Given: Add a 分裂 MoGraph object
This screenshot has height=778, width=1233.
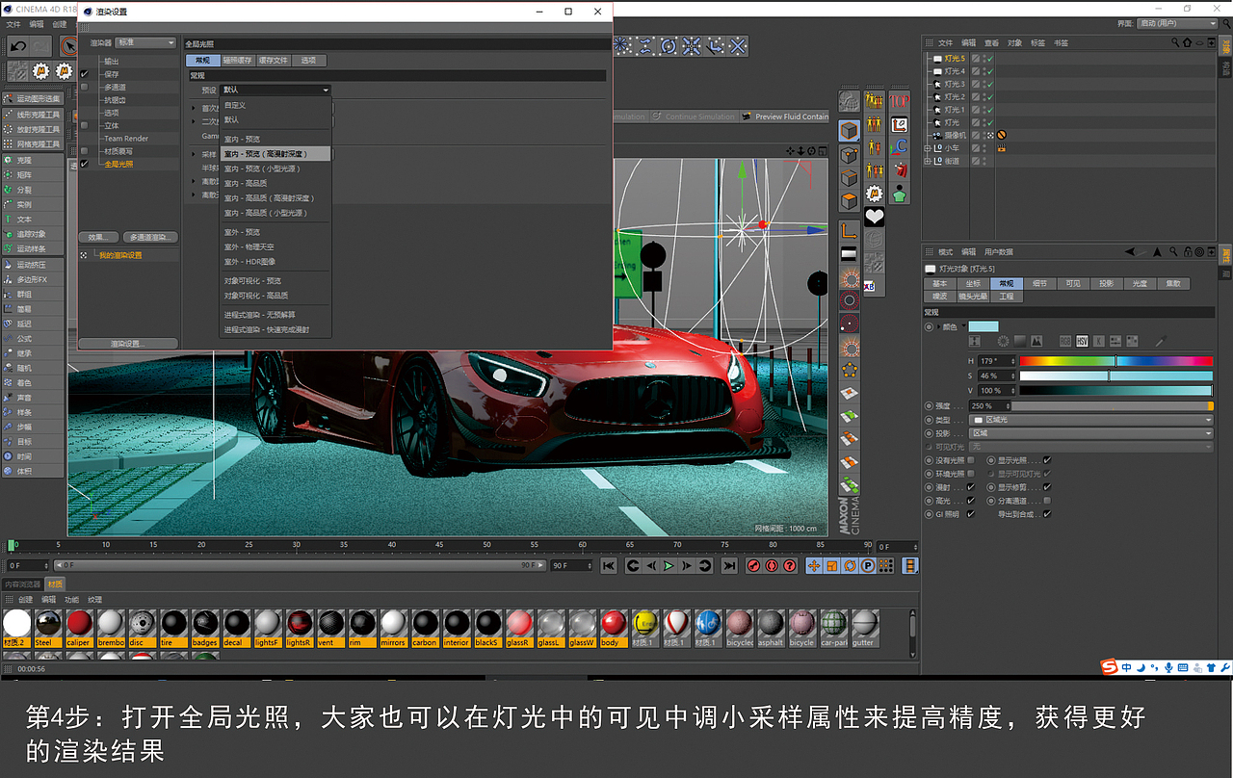Looking at the screenshot, I should 33,190.
